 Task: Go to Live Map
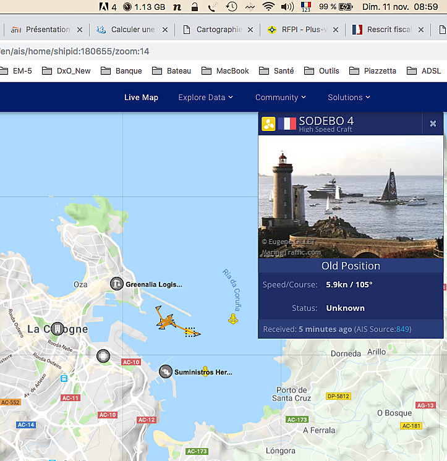141,97
